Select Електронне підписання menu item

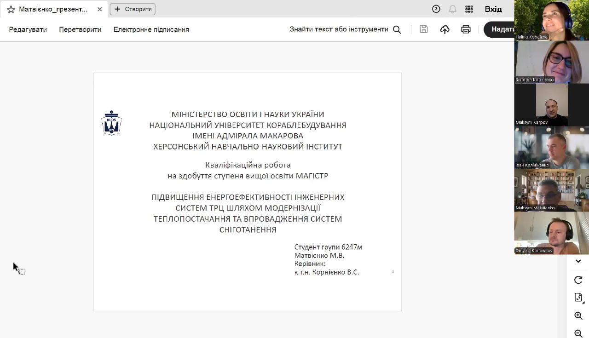[151, 29]
